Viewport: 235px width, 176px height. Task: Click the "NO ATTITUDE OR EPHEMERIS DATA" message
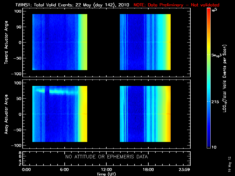coord(106,157)
